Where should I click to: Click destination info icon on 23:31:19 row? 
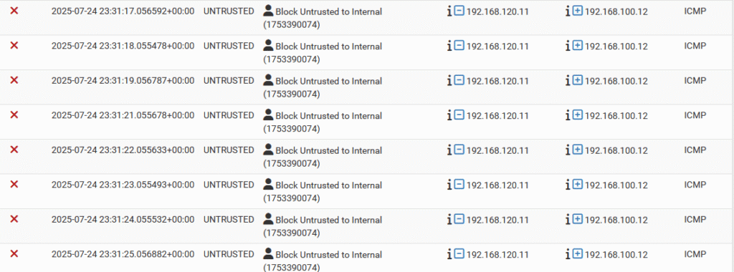(568, 81)
